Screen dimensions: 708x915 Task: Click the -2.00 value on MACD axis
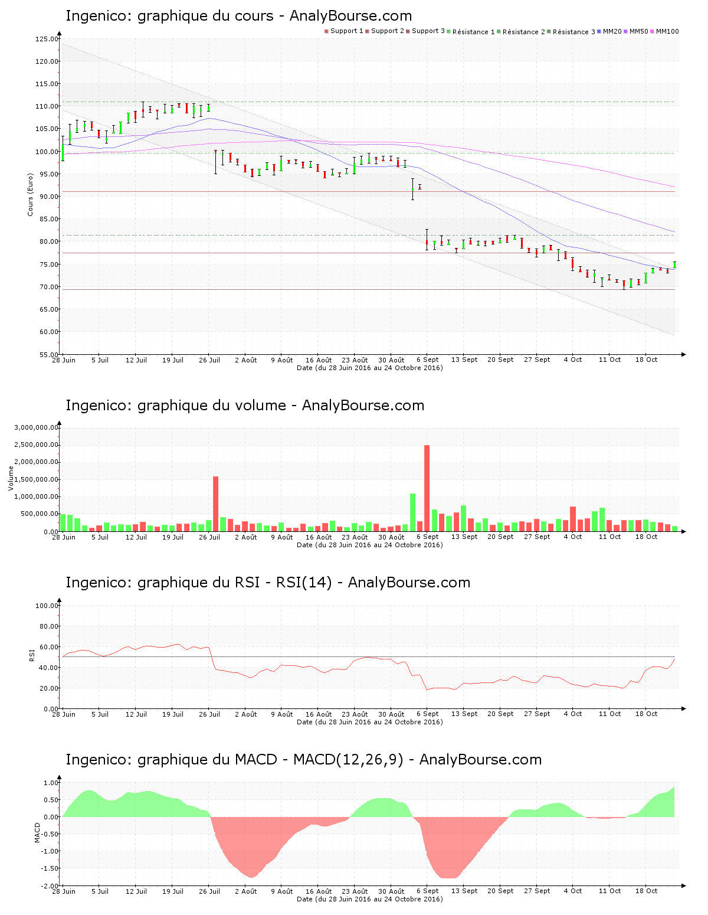50,886
